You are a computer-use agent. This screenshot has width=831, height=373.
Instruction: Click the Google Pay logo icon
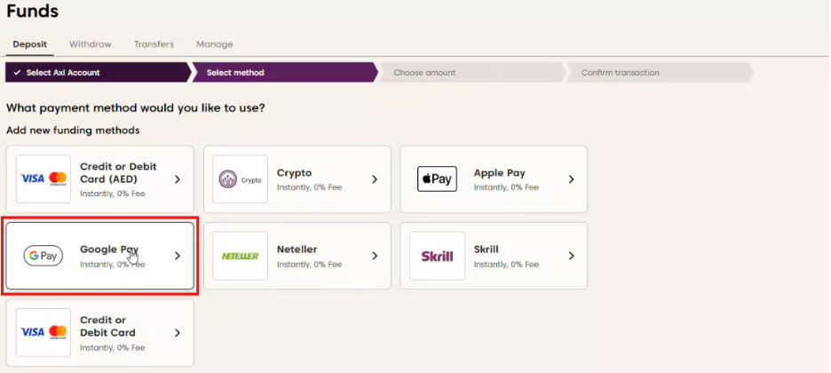(44, 256)
